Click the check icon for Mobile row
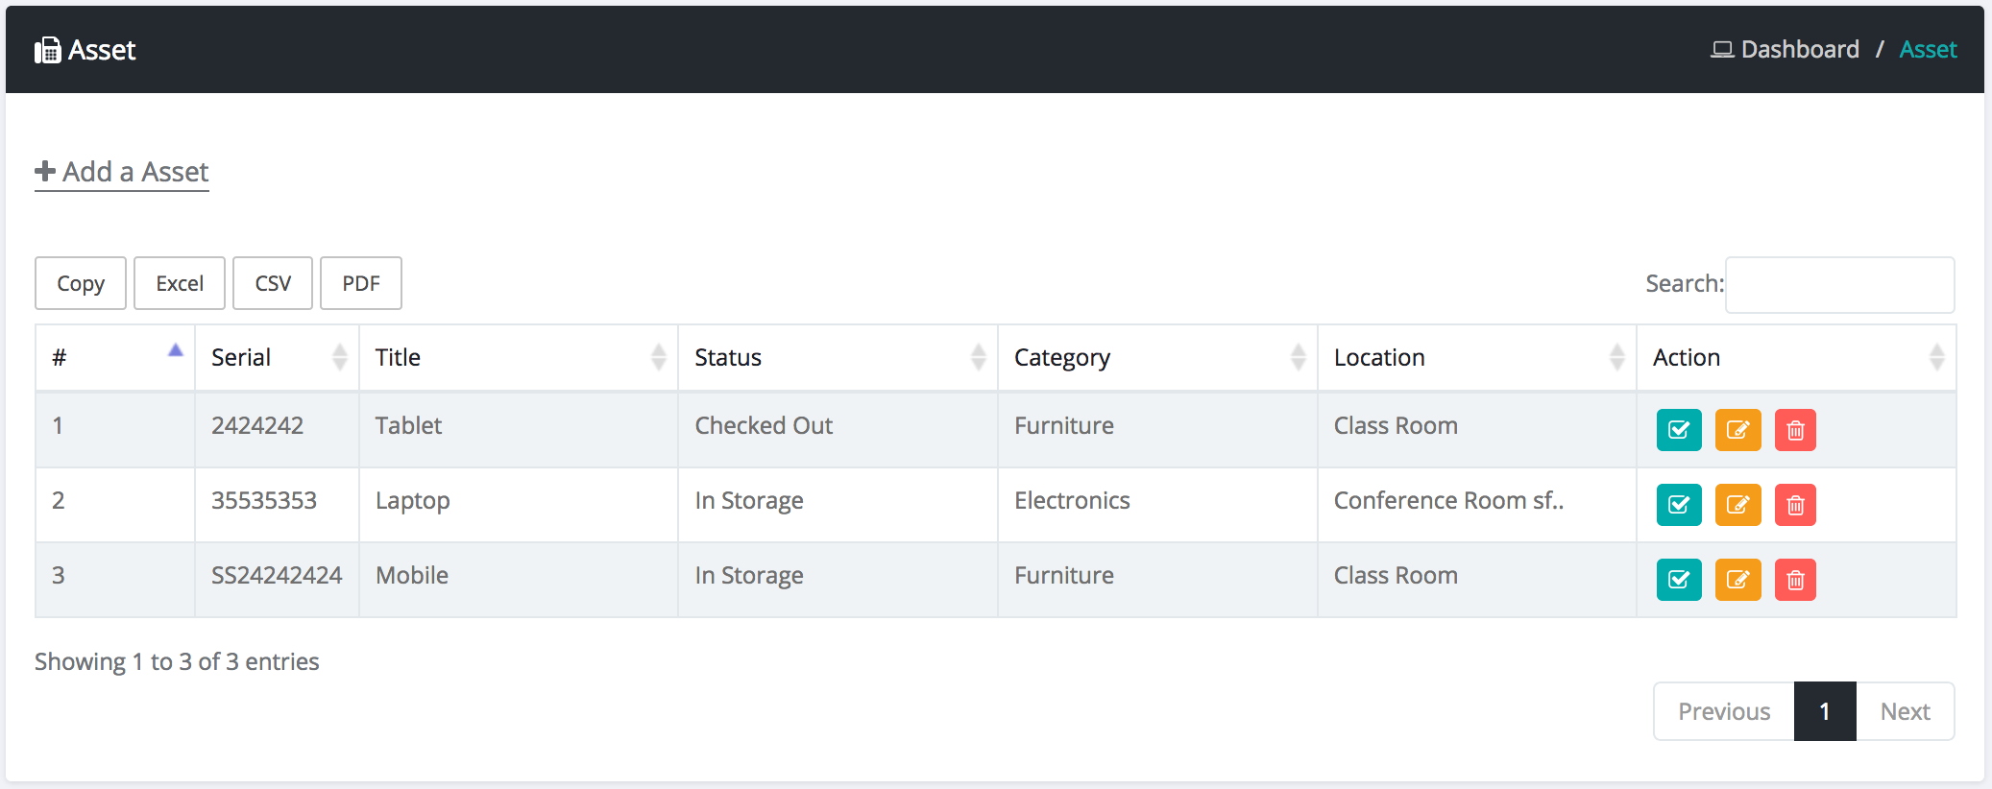This screenshot has width=1992, height=789. [1678, 580]
